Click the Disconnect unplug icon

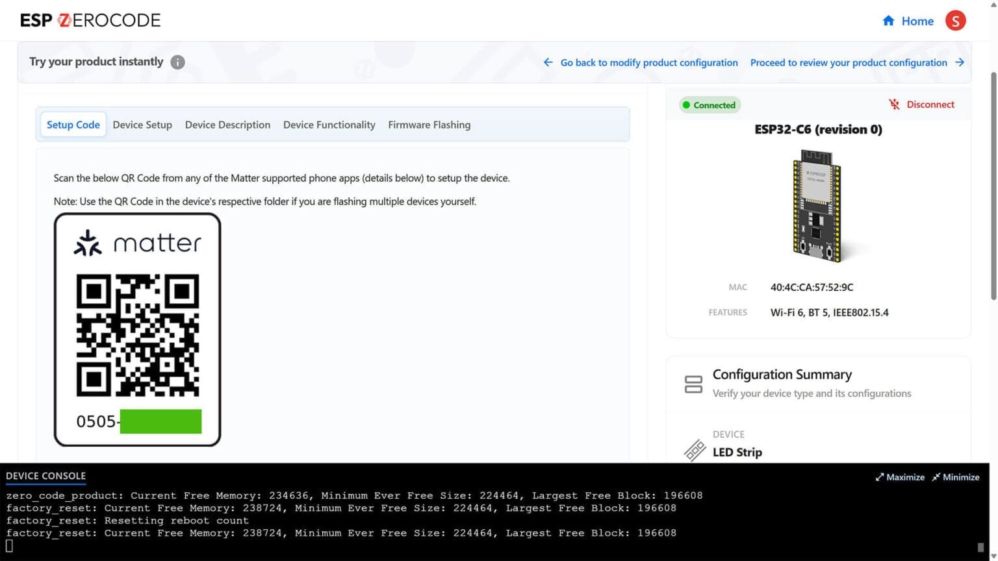895,105
